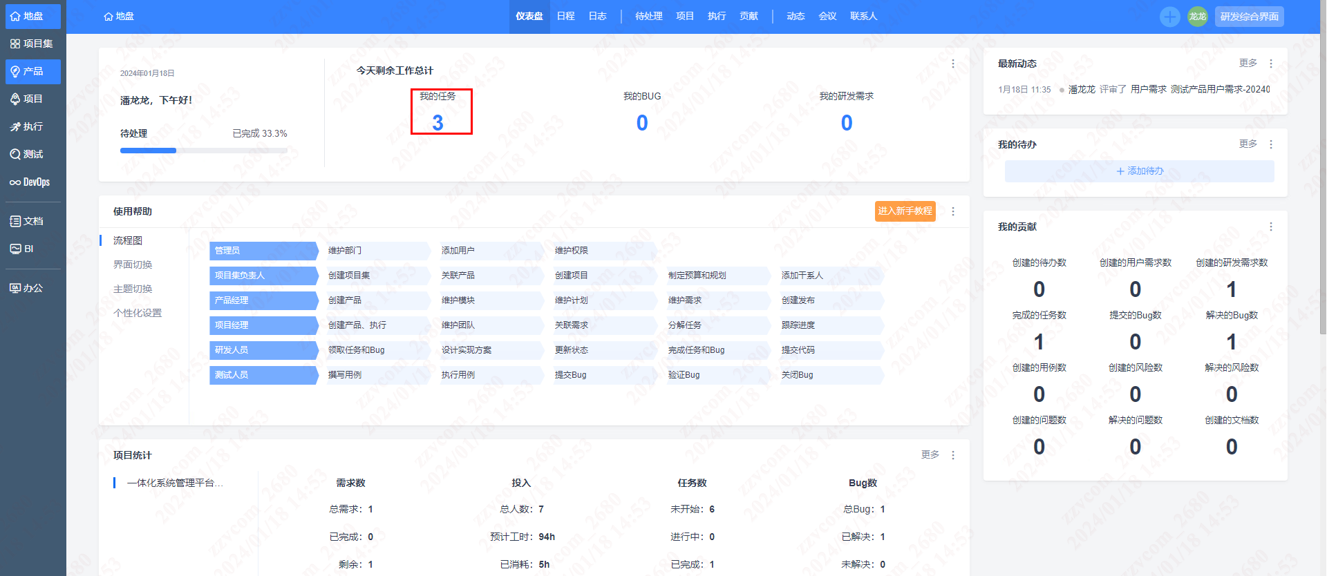Image resolution: width=1327 pixels, height=576 pixels.
Task: Open the 龙龙 user avatar menu
Action: click(1197, 17)
